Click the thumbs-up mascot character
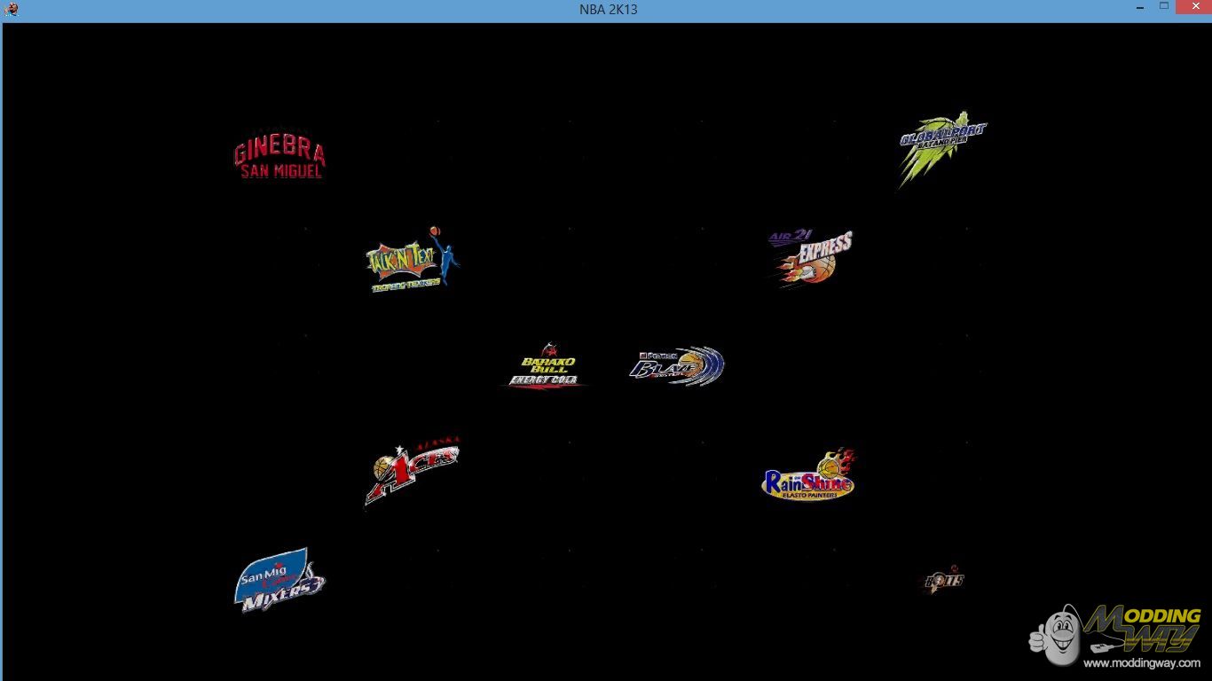Viewport: 1212px width, 681px height. pyautogui.click(x=1056, y=634)
